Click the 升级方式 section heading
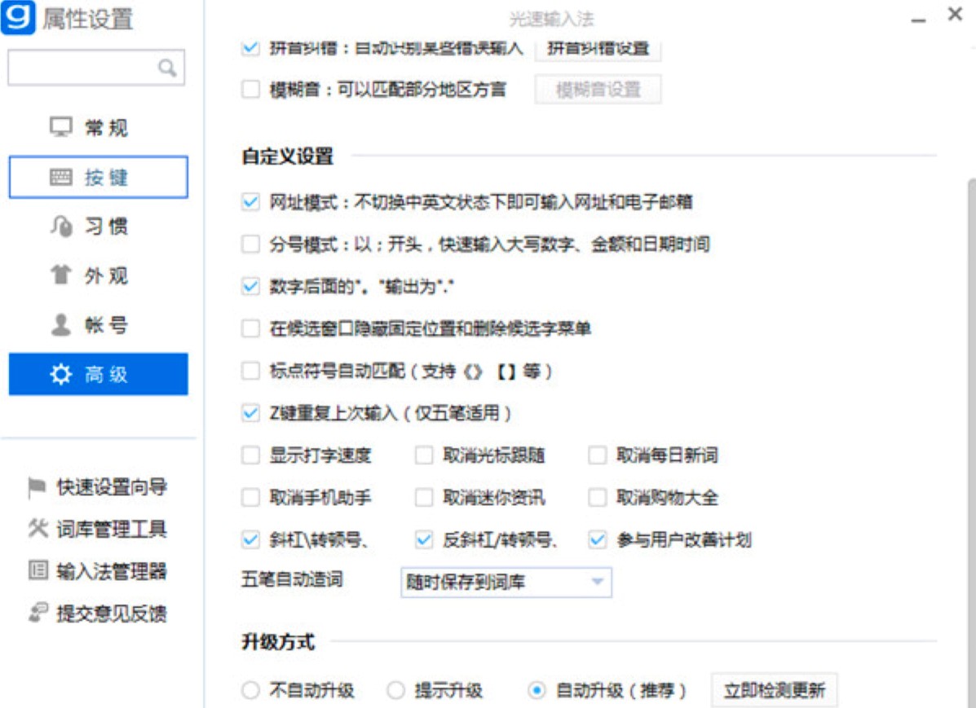The height and width of the screenshot is (708, 976). coord(278,641)
